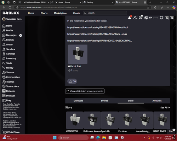
Task: Open the browser settings and more menu
Action: [168, 7]
